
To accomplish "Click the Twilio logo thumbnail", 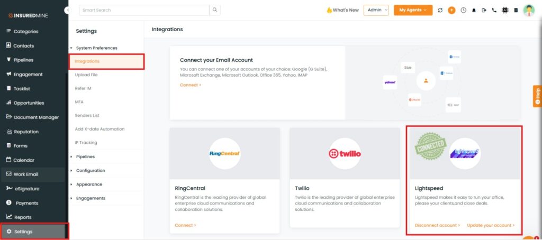I will pyautogui.click(x=345, y=153).
